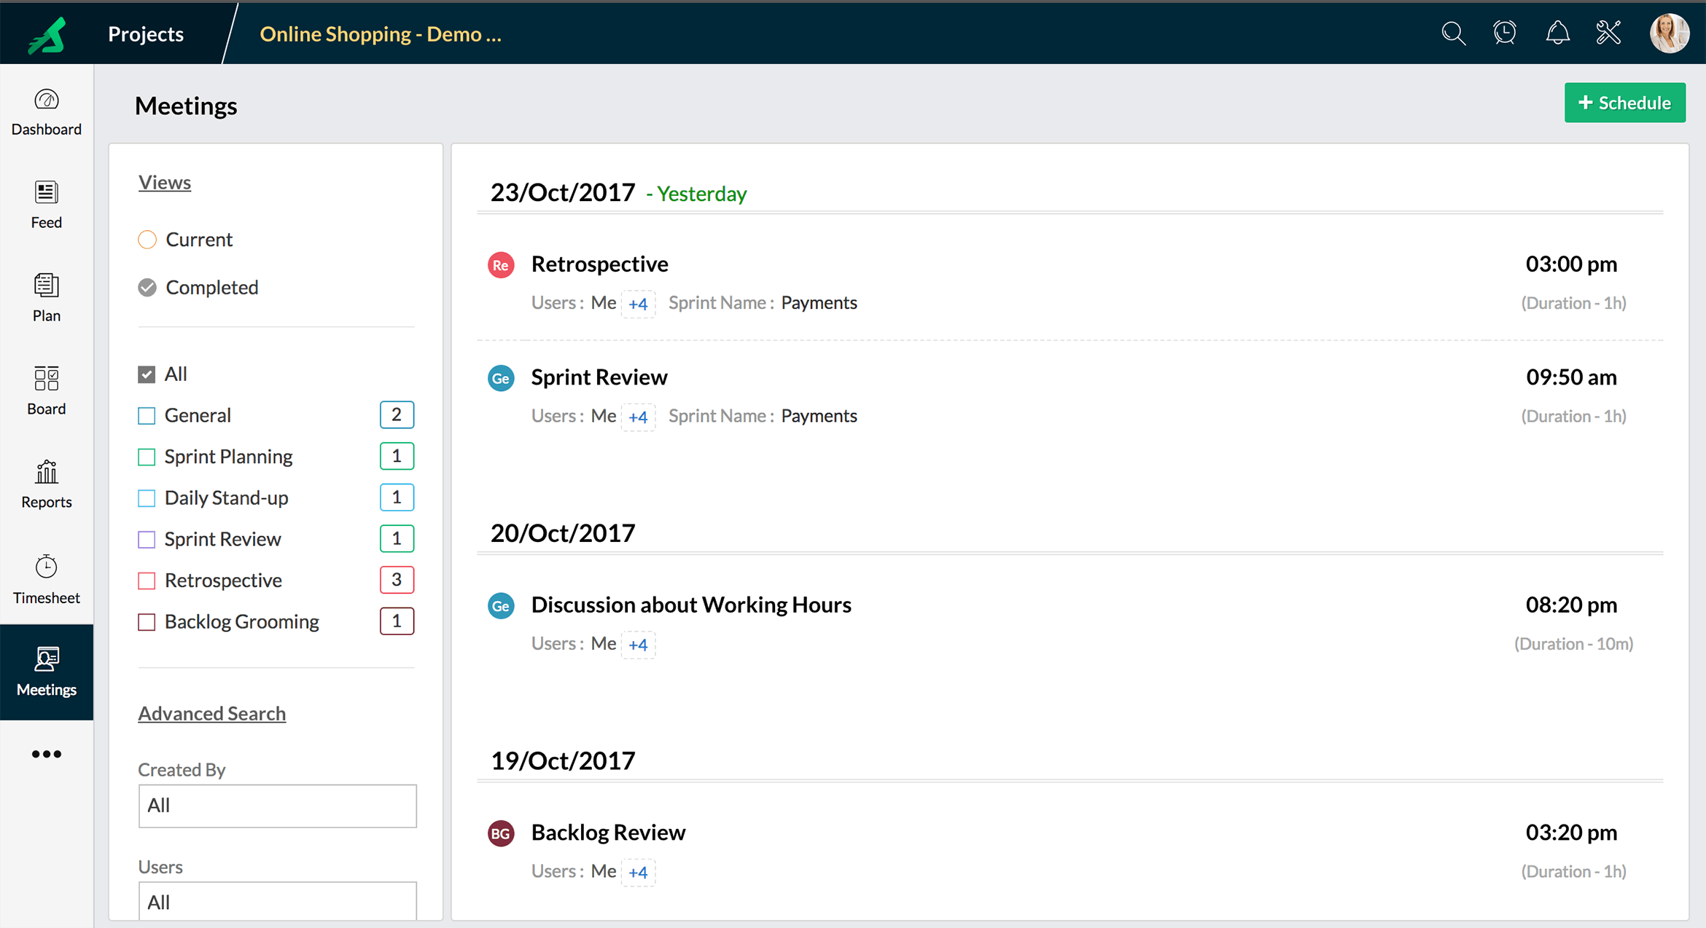Check the Daily Stand-up filter
The width and height of the screenshot is (1706, 928).
[x=147, y=498]
